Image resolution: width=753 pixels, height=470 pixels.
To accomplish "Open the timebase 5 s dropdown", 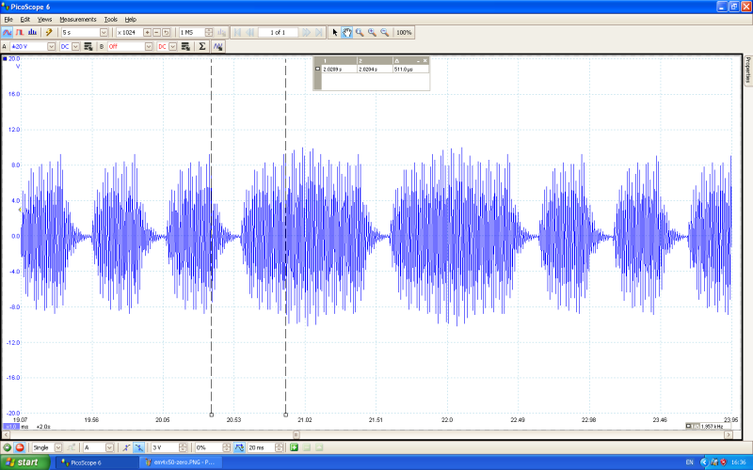I will pyautogui.click(x=104, y=33).
